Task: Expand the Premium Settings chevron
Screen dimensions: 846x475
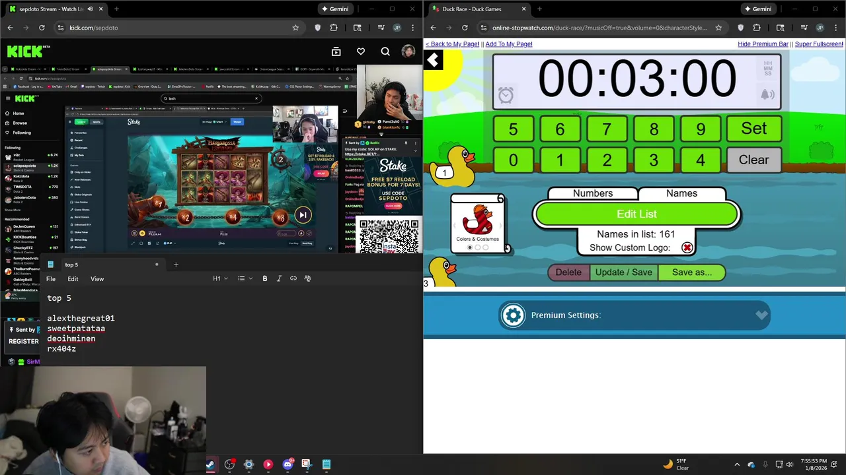Action: (761, 315)
